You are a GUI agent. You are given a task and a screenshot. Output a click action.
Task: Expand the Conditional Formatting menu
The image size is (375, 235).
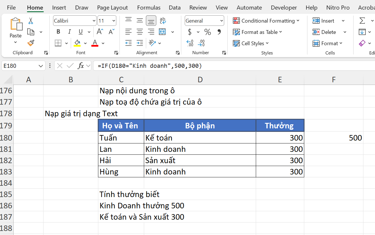point(266,21)
